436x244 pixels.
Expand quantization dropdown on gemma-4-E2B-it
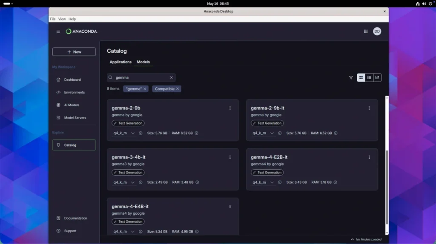(263, 182)
